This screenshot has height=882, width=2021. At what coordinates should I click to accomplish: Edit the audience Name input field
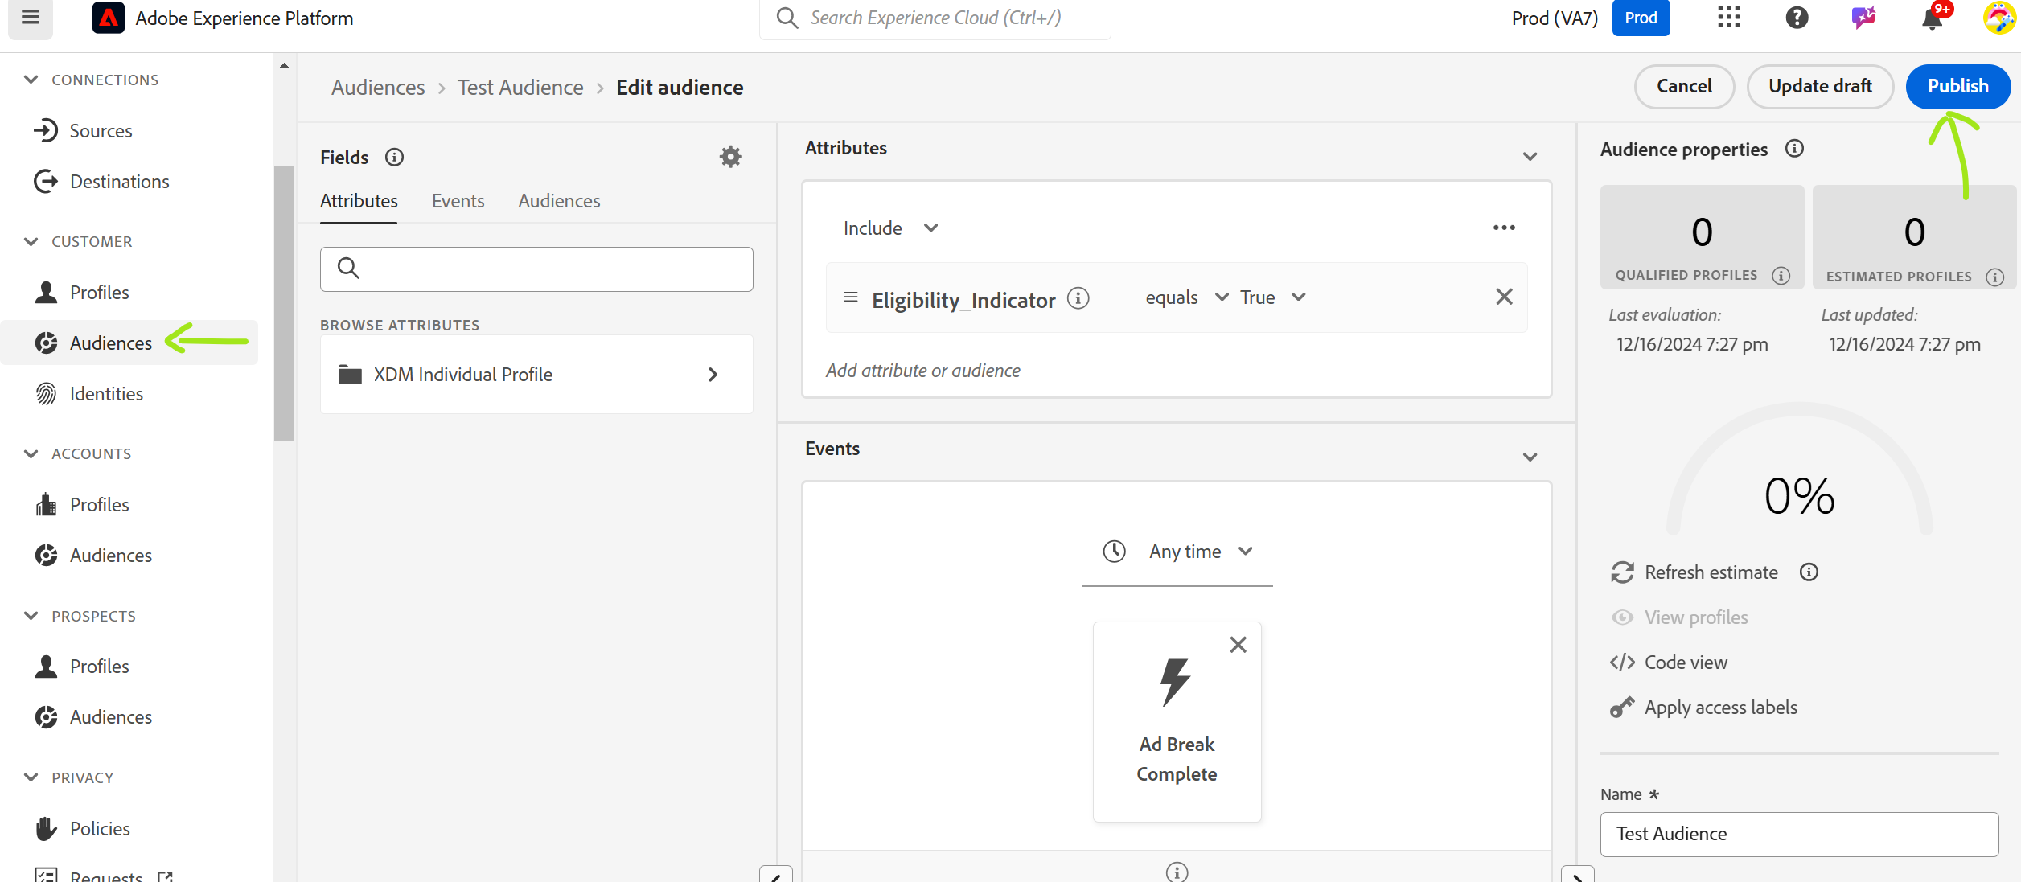point(1799,834)
